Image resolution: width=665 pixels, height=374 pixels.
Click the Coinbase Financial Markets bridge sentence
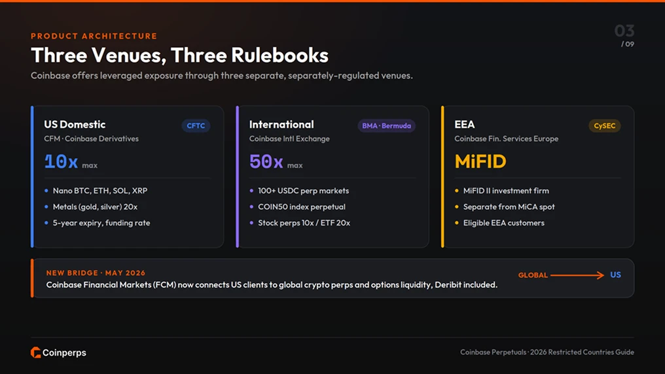click(272, 285)
